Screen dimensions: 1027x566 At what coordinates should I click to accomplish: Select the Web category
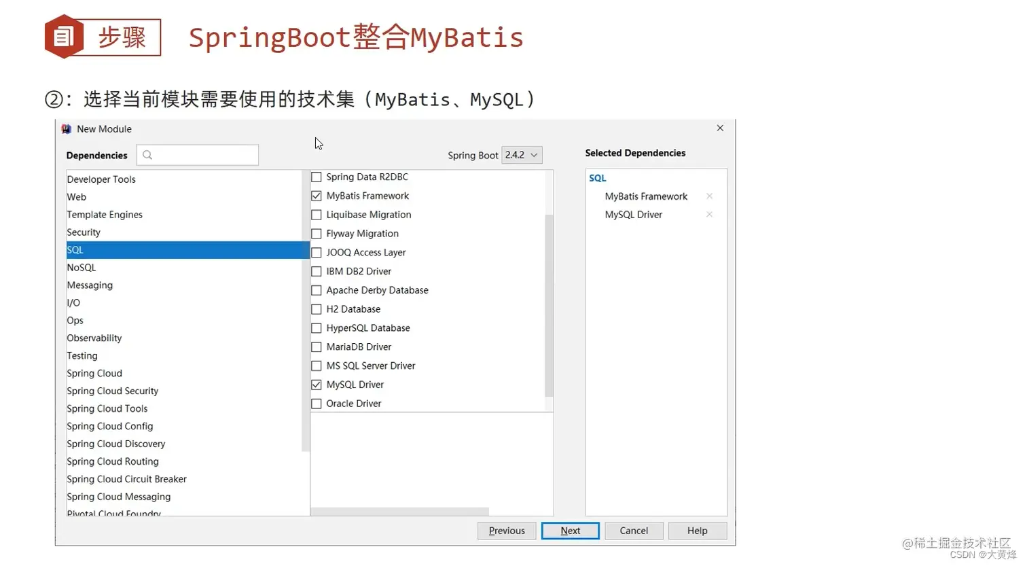(x=183, y=197)
